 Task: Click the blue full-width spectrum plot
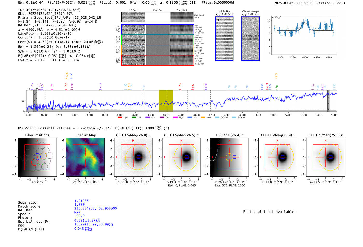tap(181, 101)
